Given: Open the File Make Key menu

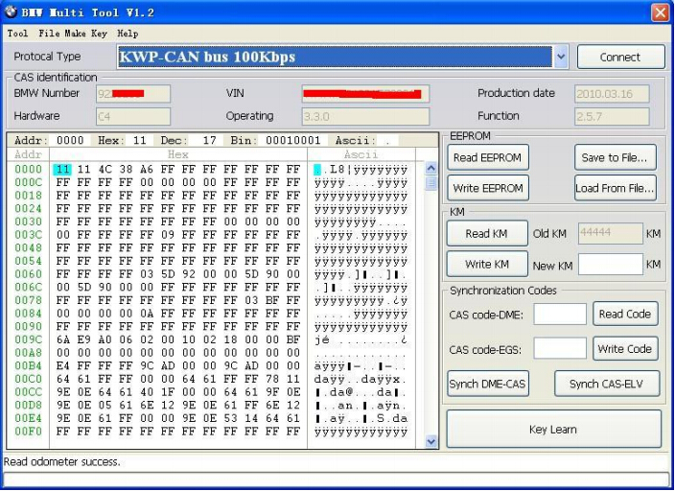Looking at the screenshot, I should click(x=73, y=34).
